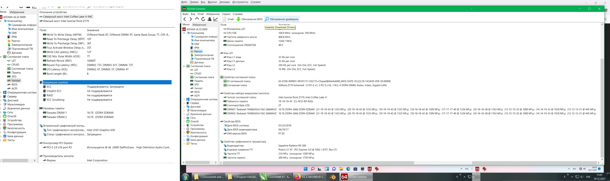Image resolution: width=610 pixels, height=181 pixels.
Task: Click Windows 11 Start icon in inner taskbar
Action: (x=305, y=169)
